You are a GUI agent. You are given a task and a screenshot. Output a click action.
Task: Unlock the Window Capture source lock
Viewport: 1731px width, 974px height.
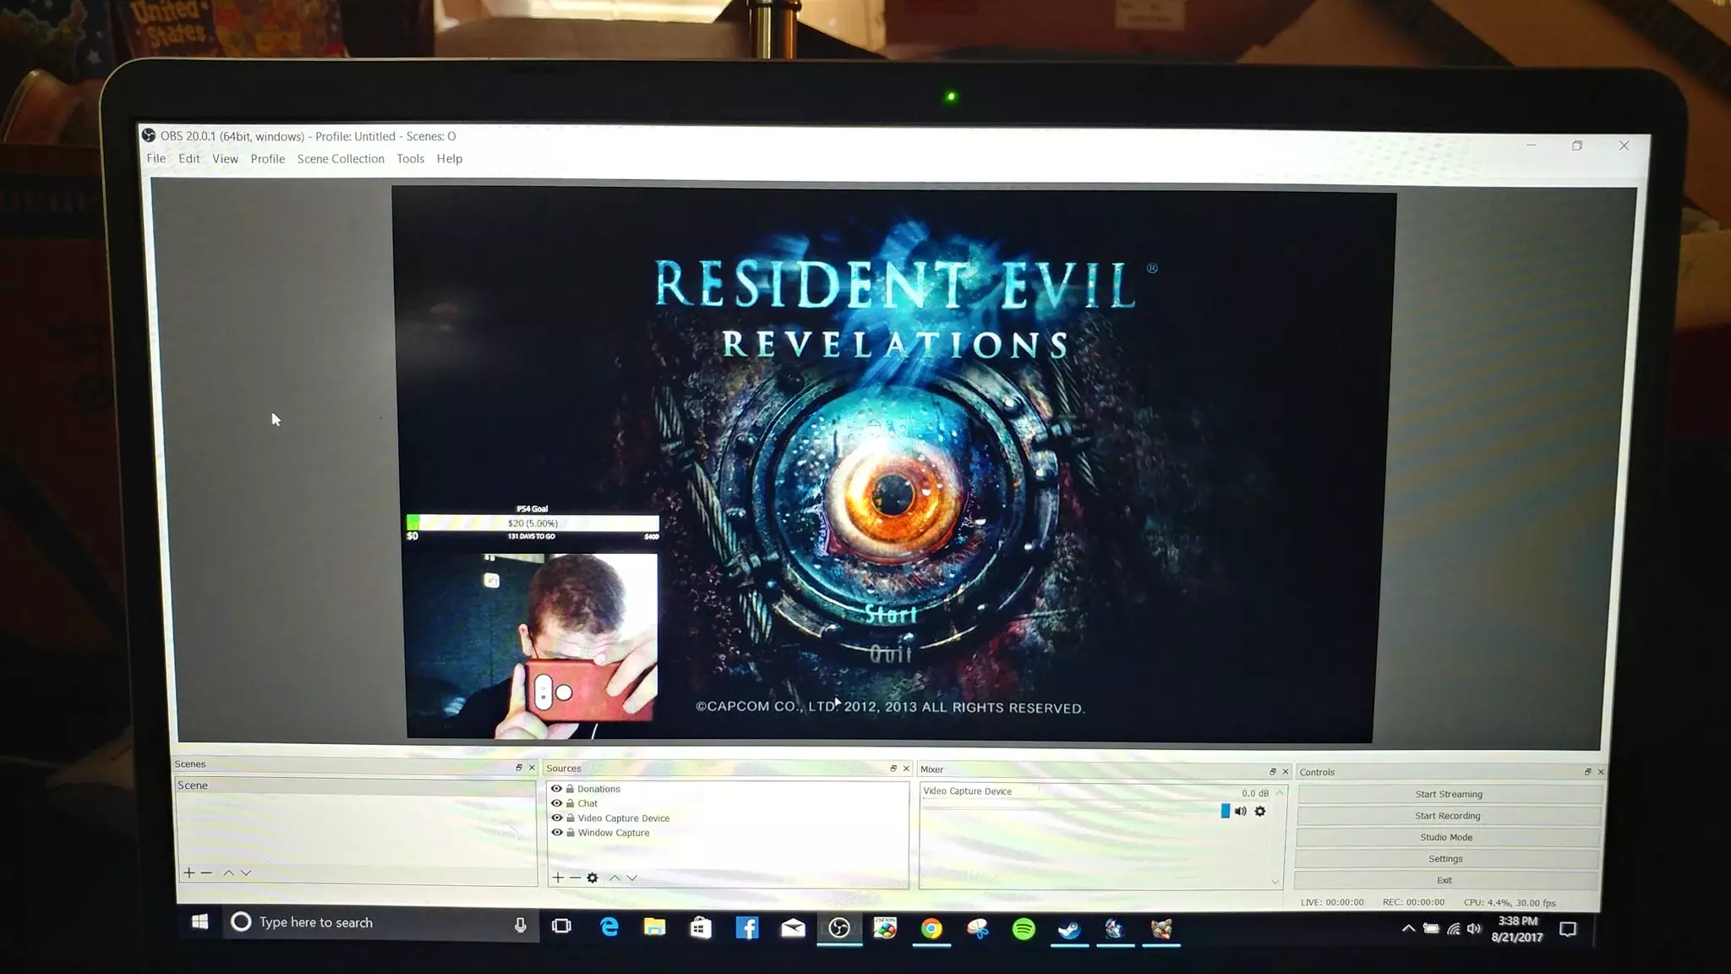571,833
